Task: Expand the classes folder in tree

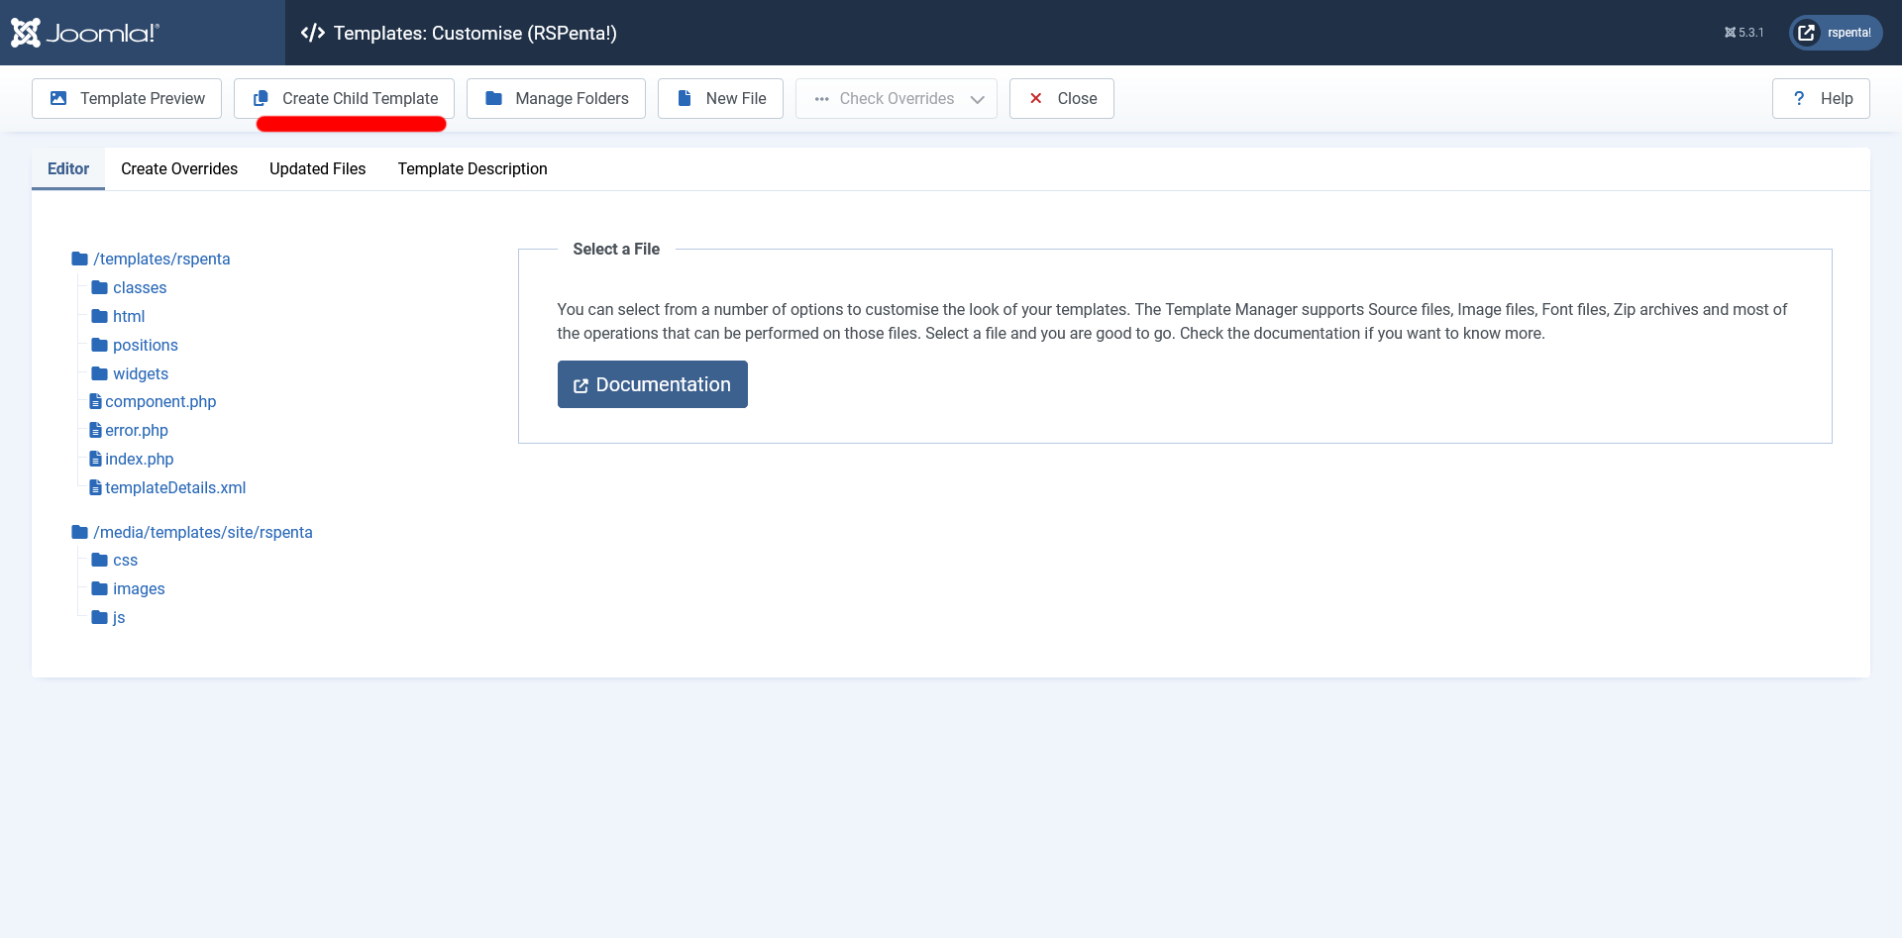Action: tap(139, 287)
